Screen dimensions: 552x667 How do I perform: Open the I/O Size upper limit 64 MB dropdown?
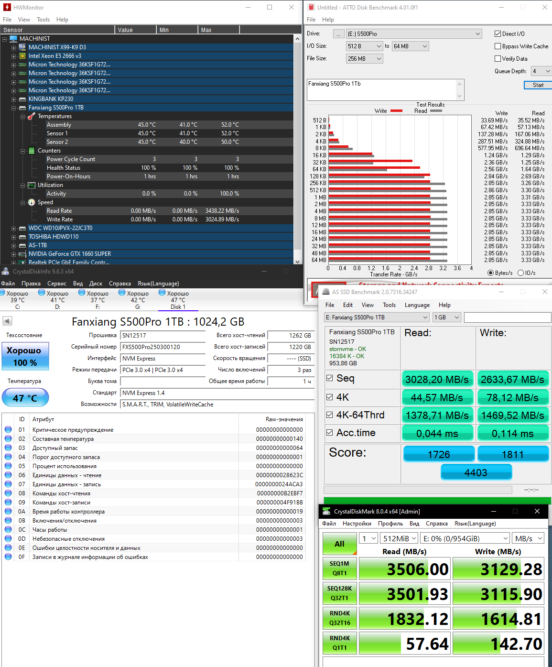(x=411, y=46)
